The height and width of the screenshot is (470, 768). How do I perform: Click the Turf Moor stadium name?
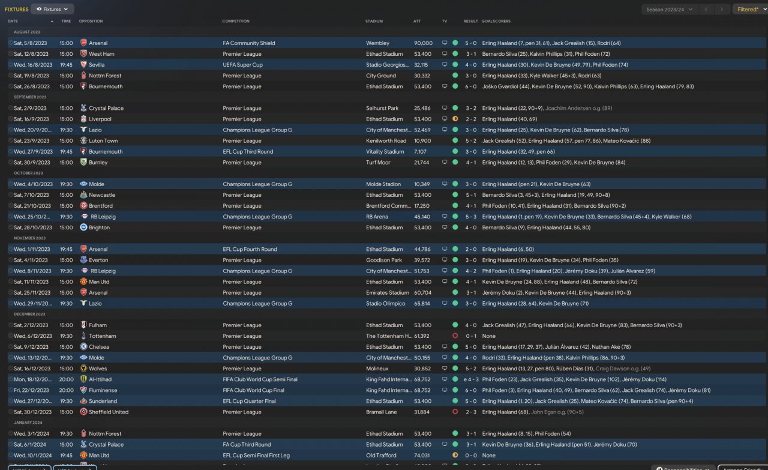tap(377, 162)
